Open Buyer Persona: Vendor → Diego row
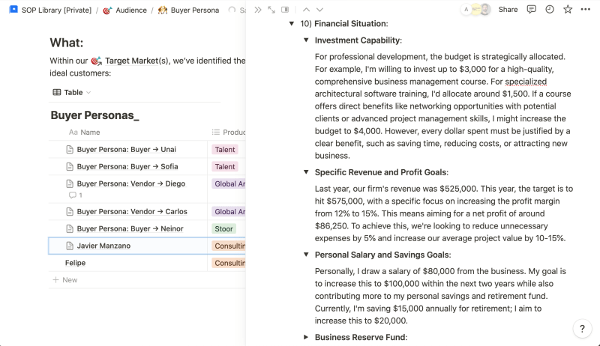This screenshot has height=346, width=600. pyautogui.click(x=130, y=183)
